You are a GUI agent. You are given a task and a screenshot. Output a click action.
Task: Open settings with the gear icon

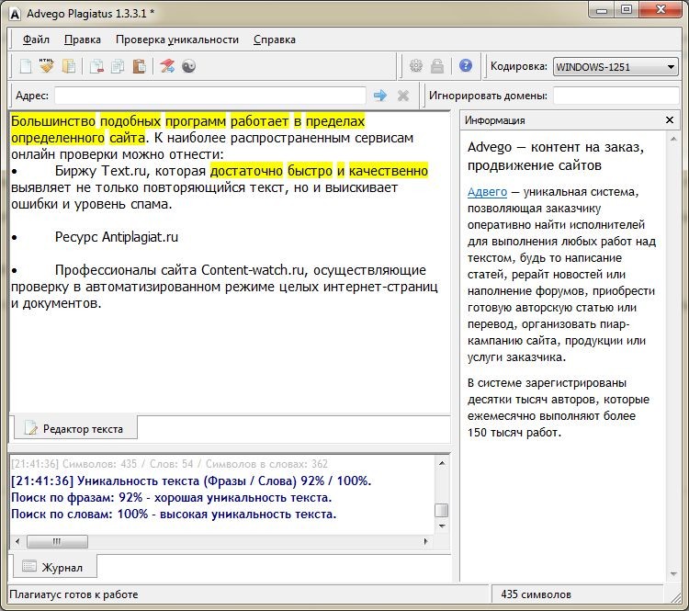point(416,66)
